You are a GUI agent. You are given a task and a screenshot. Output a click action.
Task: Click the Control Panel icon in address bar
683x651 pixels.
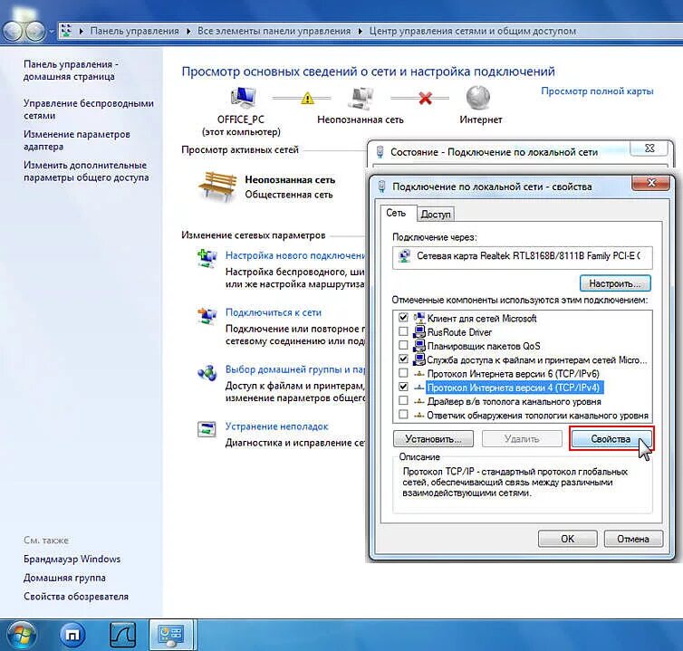[x=66, y=31]
